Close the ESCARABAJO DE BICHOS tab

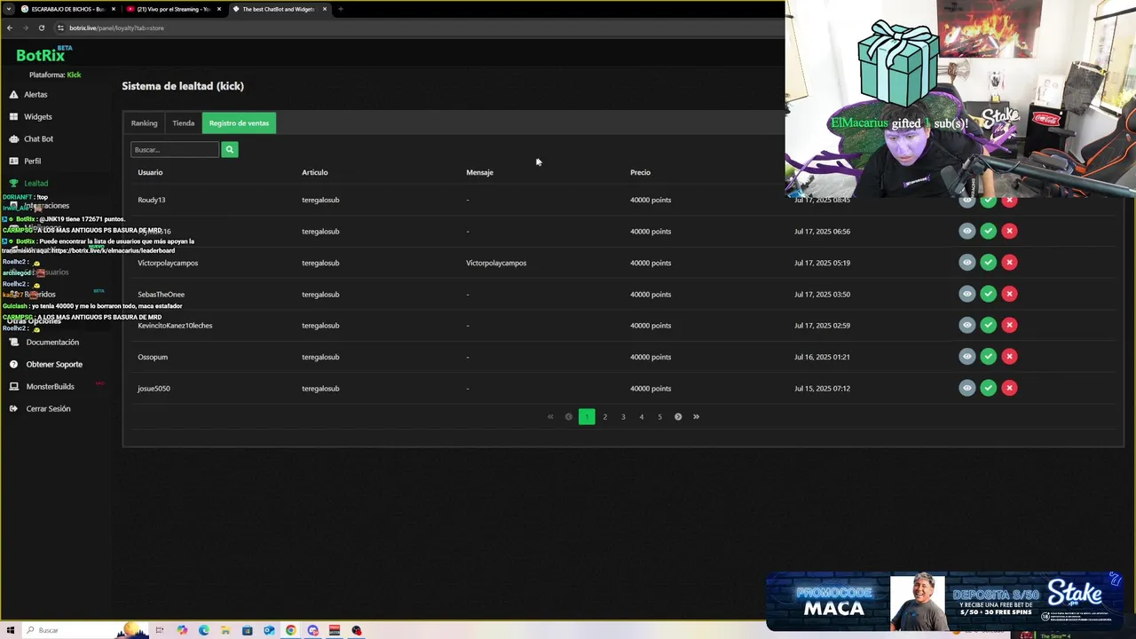[114, 9]
